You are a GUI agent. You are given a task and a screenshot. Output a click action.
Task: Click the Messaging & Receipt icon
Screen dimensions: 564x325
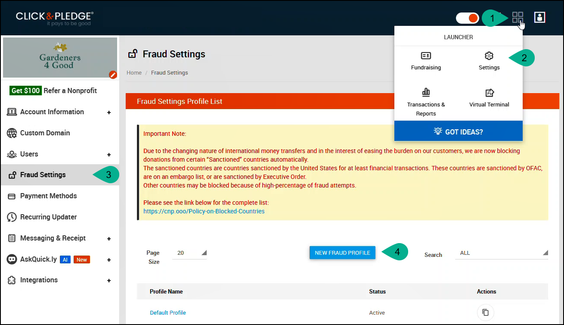(x=12, y=238)
